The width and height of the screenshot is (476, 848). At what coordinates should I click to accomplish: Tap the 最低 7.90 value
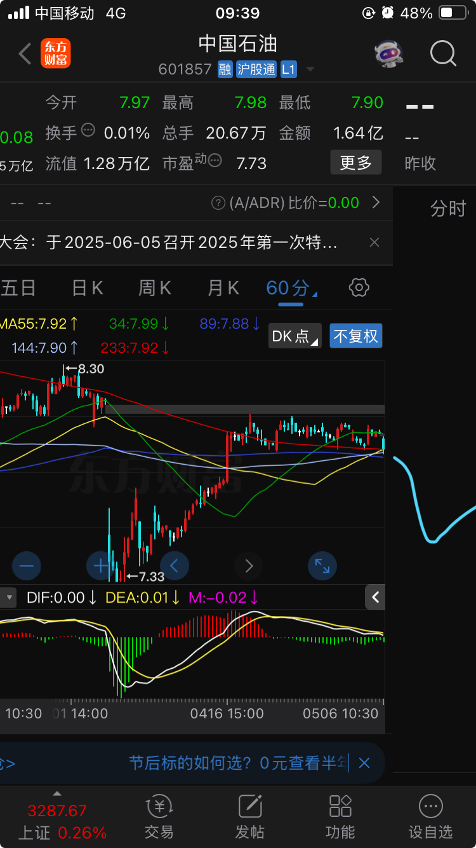pos(367,102)
